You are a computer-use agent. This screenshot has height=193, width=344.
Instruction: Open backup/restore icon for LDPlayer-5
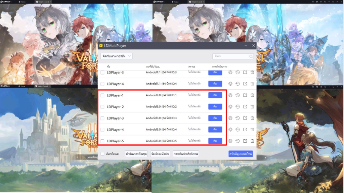(238, 141)
